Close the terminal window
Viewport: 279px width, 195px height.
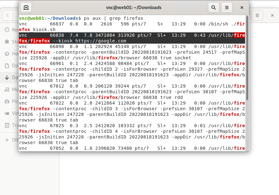pyautogui.click(x=242, y=8)
